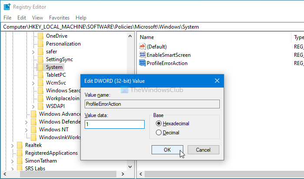Expand the safer registry key
Viewport: 304px width, 179px height.
(33, 52)
